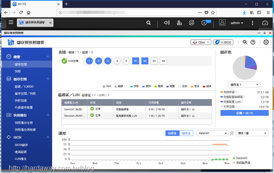The height and width of the screenshot is (173, 274).
Task: Select disk 2 in NAS host
Action: (98, 61)
